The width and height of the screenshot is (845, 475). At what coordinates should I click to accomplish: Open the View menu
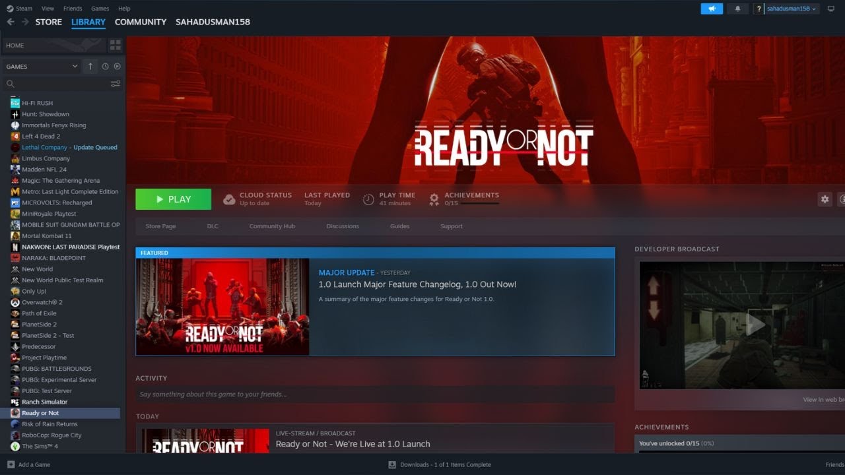click(48, 9)
